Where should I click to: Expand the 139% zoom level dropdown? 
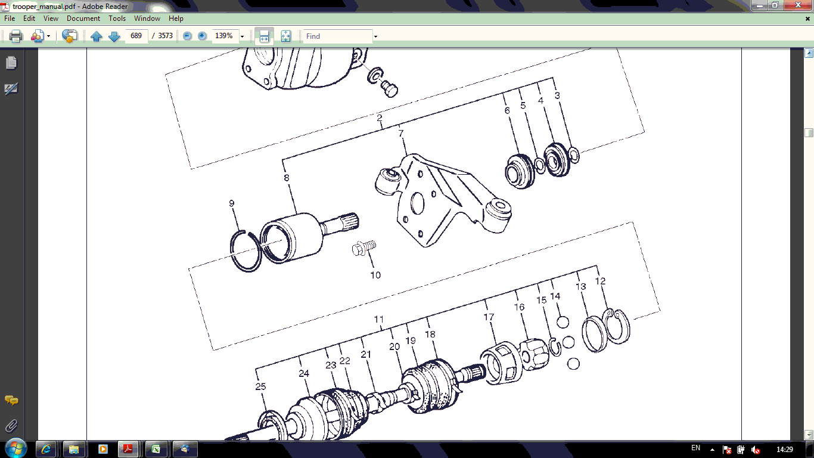tap(242, 36)
